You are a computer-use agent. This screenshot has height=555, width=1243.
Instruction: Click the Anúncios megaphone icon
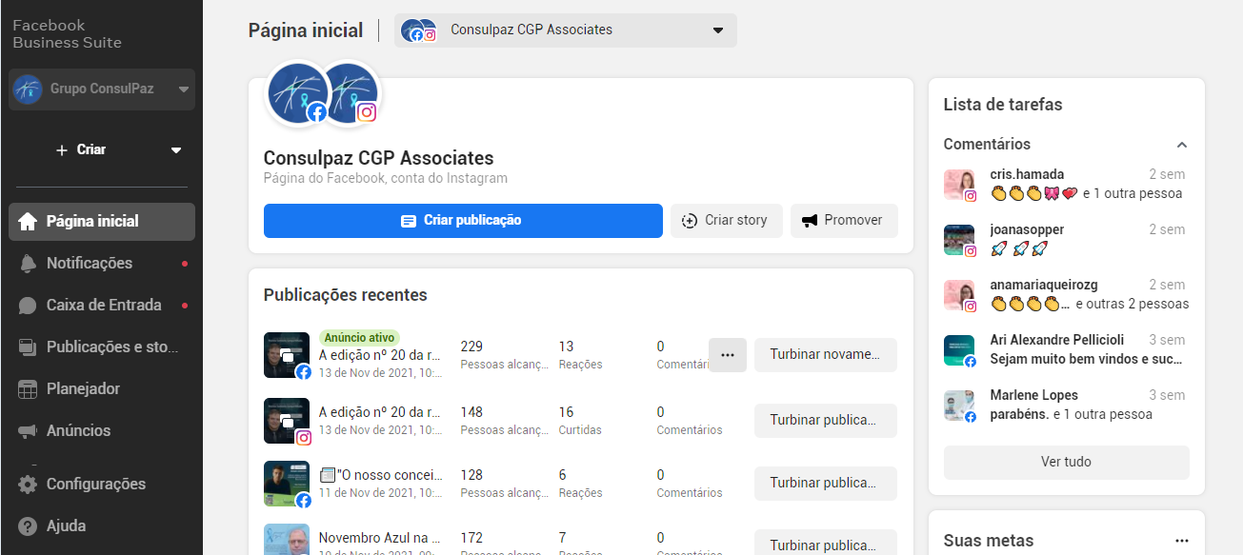pos(29,430)
